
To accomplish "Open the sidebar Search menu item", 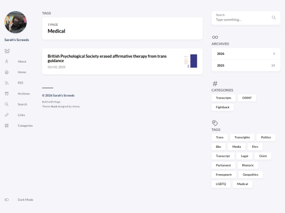I will tap(22, 104).
